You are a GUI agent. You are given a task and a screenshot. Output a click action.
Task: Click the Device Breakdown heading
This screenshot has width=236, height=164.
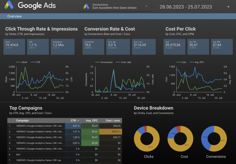pyautogui.click(x=154, y=108)
